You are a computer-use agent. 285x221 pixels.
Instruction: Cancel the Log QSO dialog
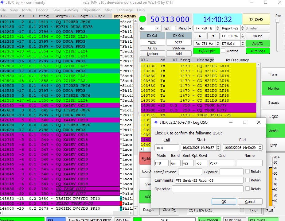(250, 202)
